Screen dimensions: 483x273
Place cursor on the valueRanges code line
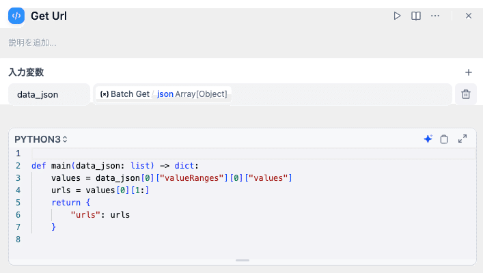(x=171, y=177)
